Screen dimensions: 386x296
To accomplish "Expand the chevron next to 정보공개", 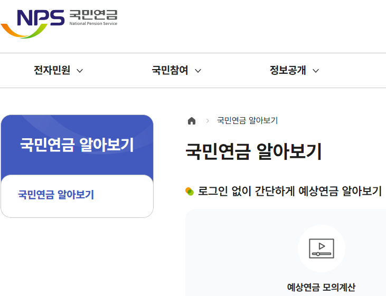I will pos(316,71).
